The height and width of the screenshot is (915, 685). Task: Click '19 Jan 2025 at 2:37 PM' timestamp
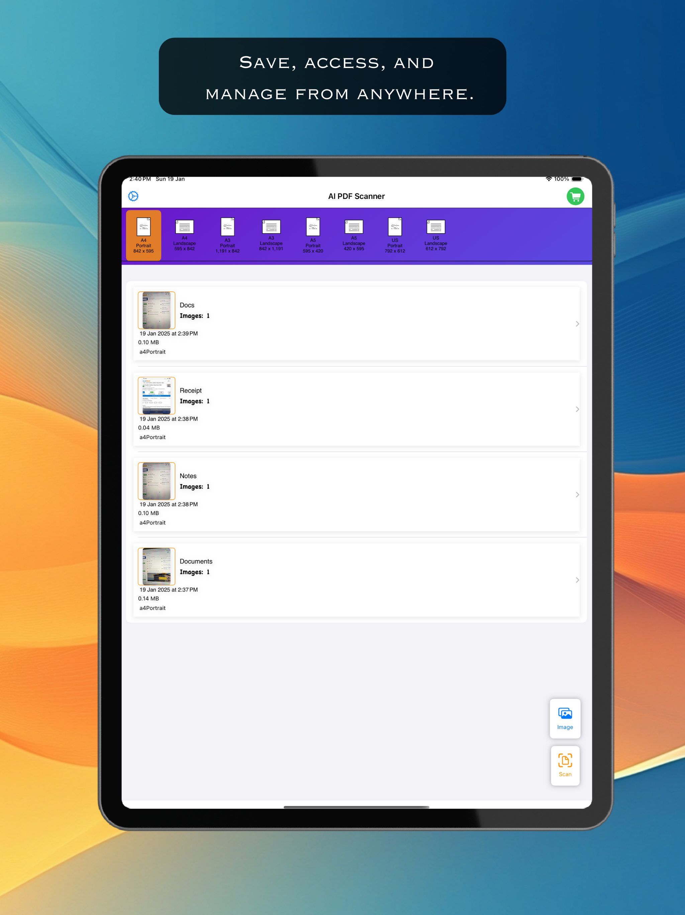[169, 589]
